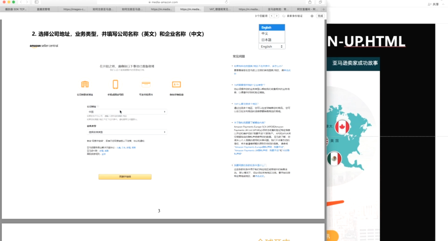The height and width of the screenshot is (241, 448).
Task: Click the media-amazon.com address bar
Action: pos(163,2)
